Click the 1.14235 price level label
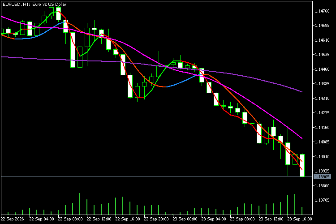 point(322,113)
